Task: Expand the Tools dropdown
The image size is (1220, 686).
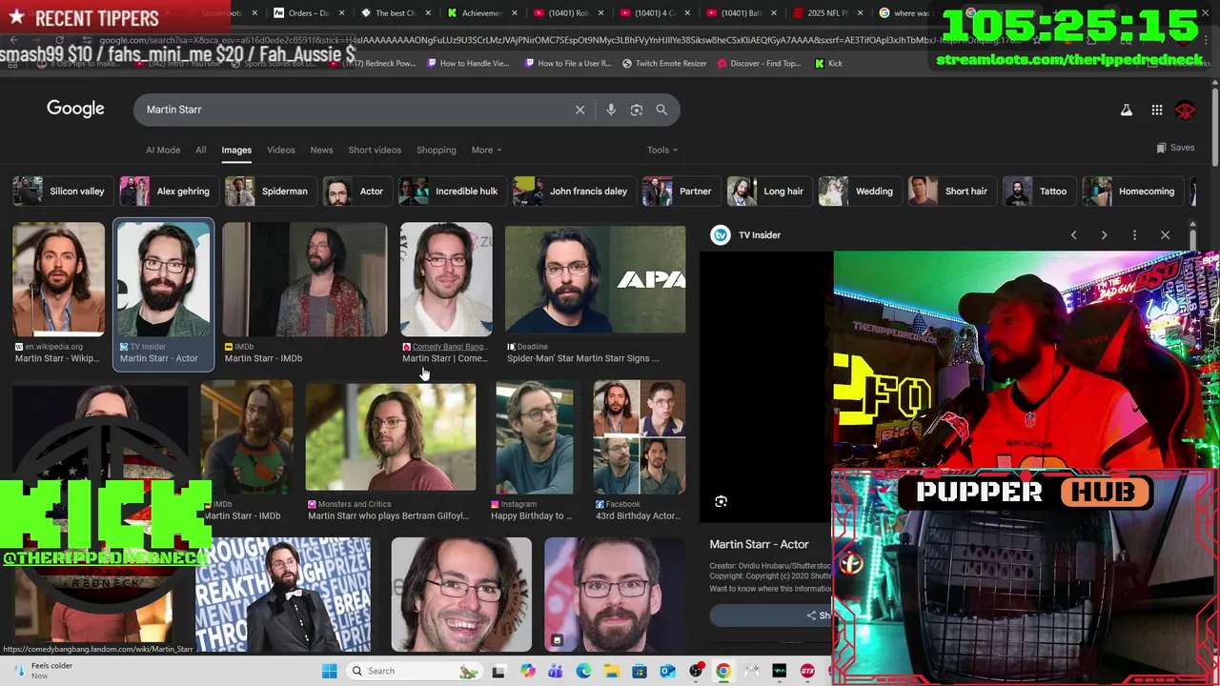Action: tap(661, 150)
